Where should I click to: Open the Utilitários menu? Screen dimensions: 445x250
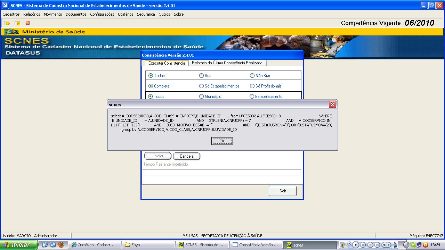pyautogui.click(x=126, y=14)
